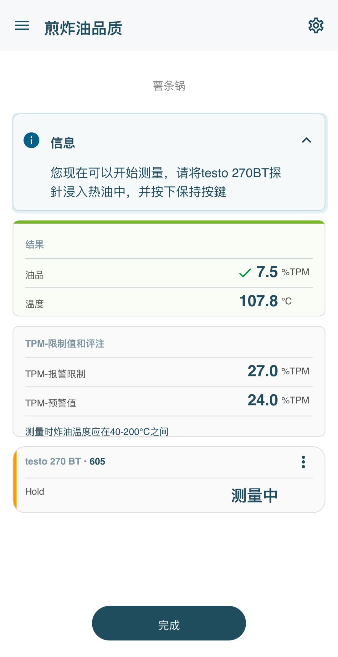Tap the 薯条锅 fryer name
Image resolution: width=338 pixels, height=657 pixels.
(169, 86)
